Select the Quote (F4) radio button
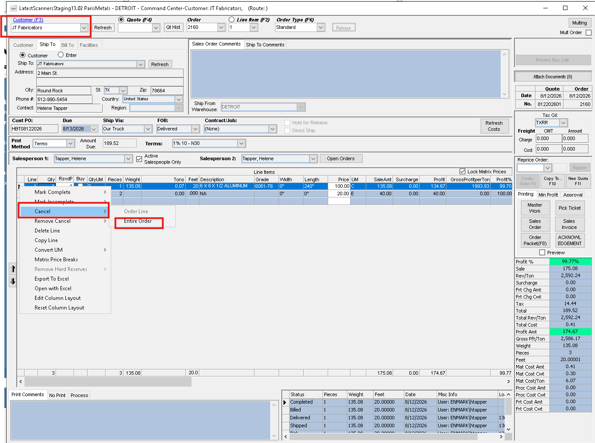Image resolution: width=595 pixels, height=443 pixels. point(121,20)
